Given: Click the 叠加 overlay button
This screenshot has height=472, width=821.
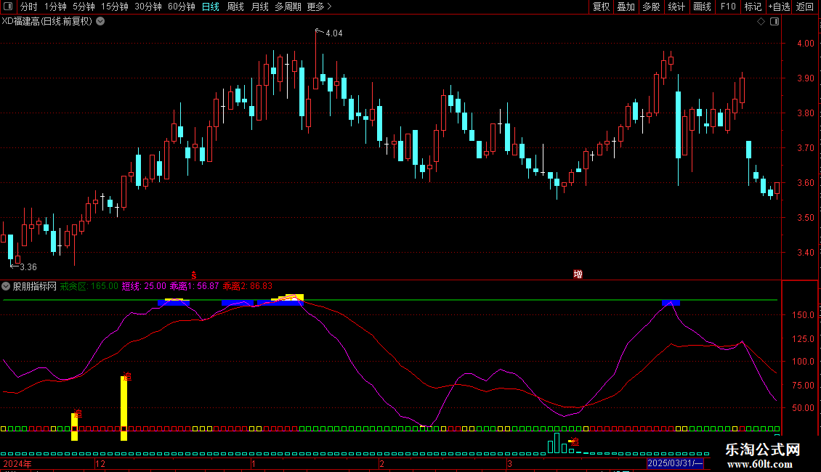Looking at the screenshot, I should click(626, 7).
